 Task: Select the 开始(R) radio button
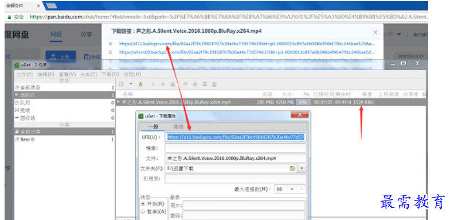pos(143,203)
